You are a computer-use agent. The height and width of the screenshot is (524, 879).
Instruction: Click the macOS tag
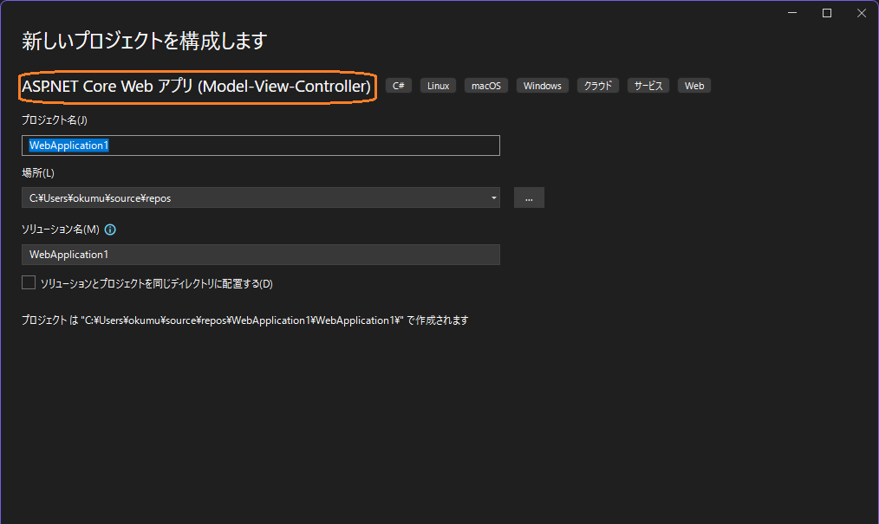(486, 86)
